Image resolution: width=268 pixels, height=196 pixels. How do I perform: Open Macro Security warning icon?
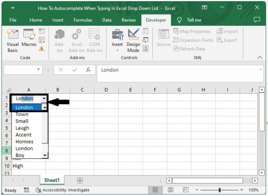coord(41,49)
